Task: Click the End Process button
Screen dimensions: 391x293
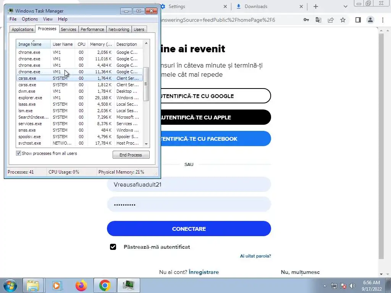Action: click(131, 155)
